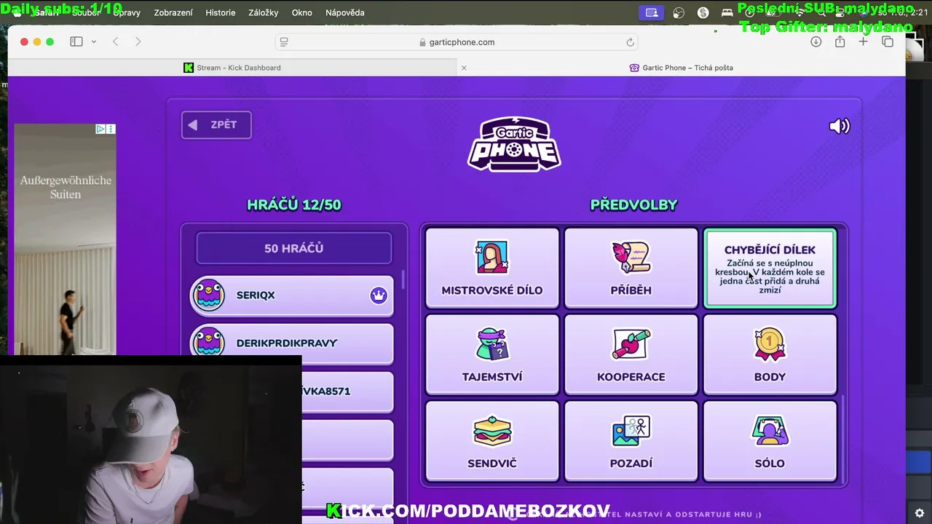Screen dimensions: 932x524
Task: Reload the garticphone.com page
Action: (631, 42)
